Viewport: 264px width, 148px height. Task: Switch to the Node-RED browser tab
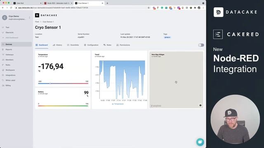point(58,3)
